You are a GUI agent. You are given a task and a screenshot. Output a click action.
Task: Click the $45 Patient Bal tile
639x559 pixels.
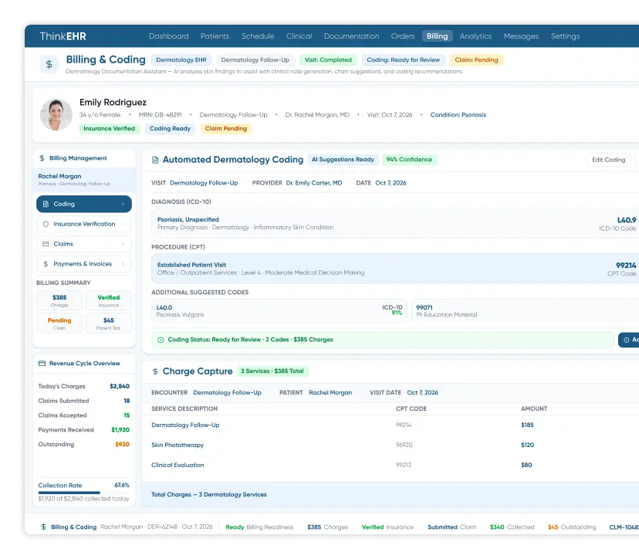click(x=108, y=324)
